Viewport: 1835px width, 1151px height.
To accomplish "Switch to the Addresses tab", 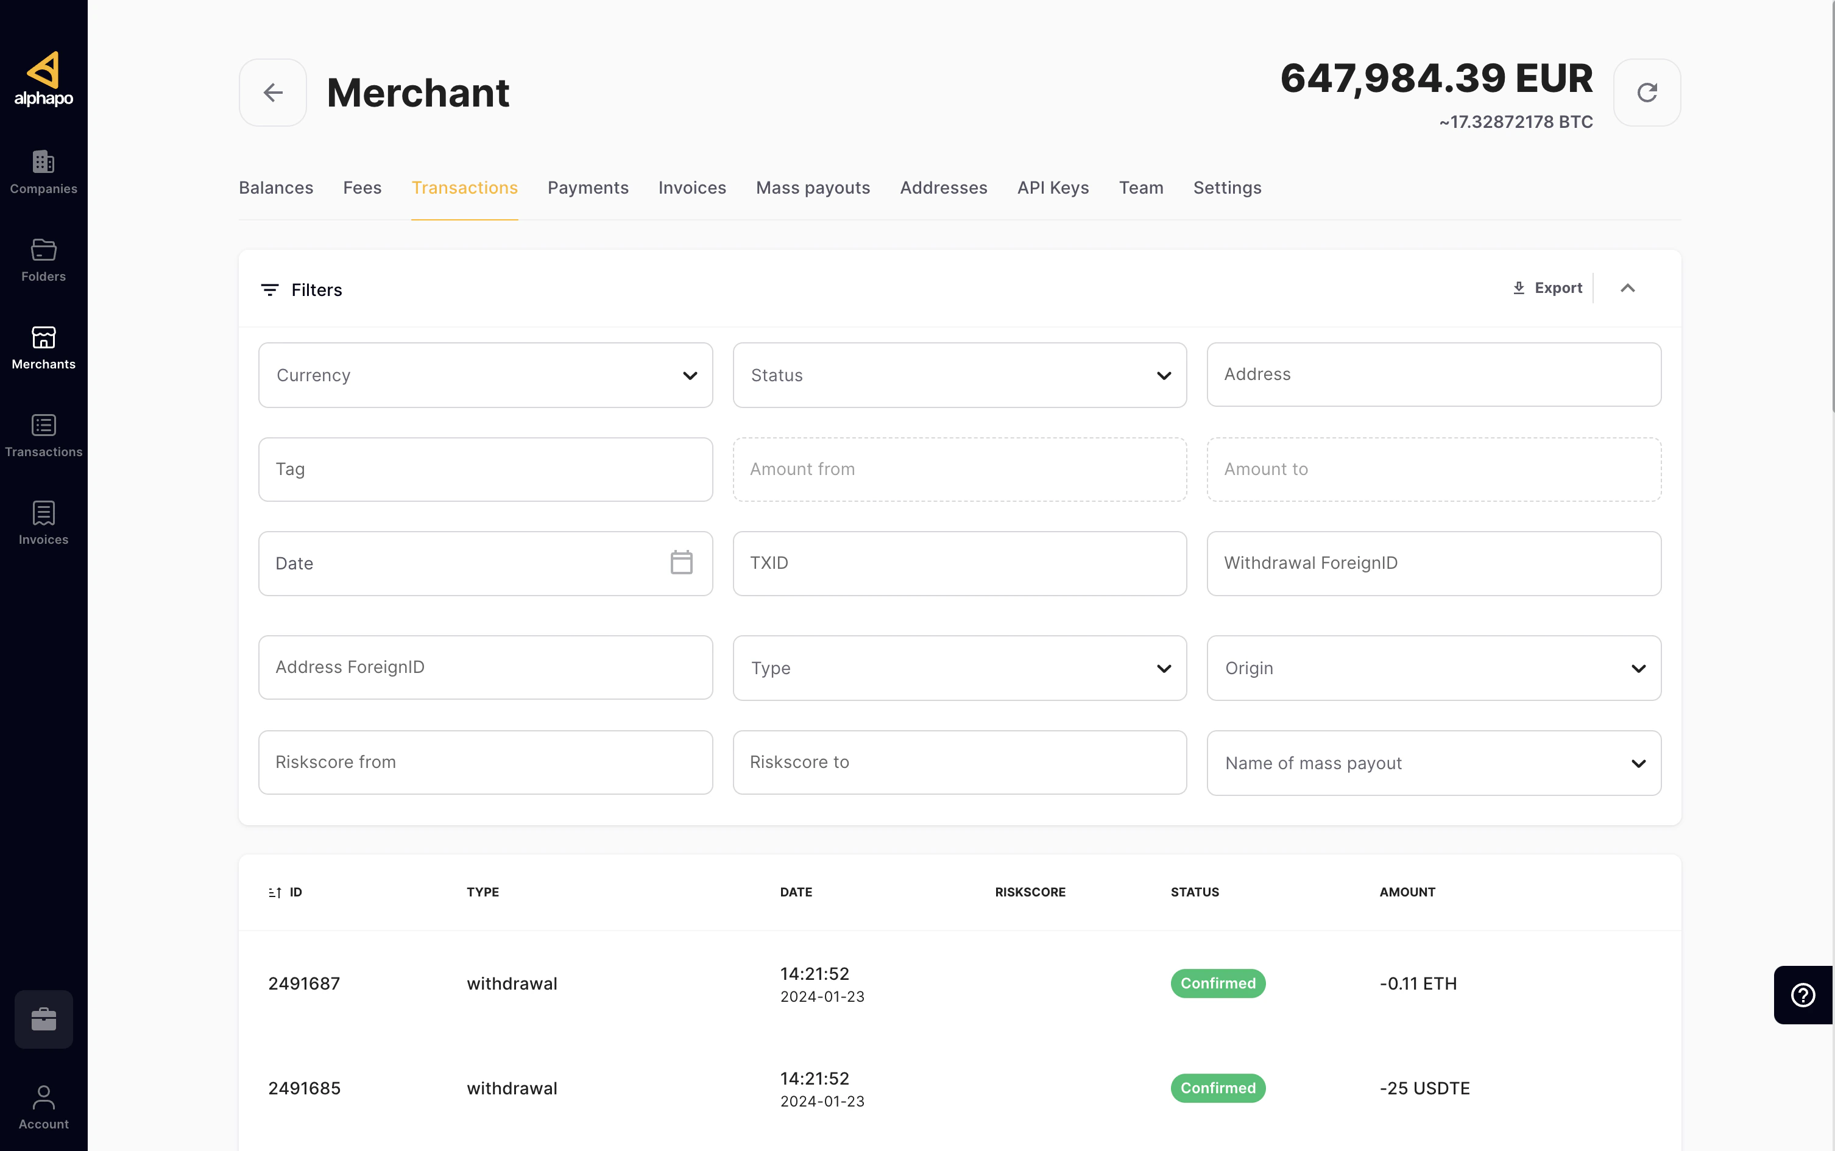I will point(943,188).
